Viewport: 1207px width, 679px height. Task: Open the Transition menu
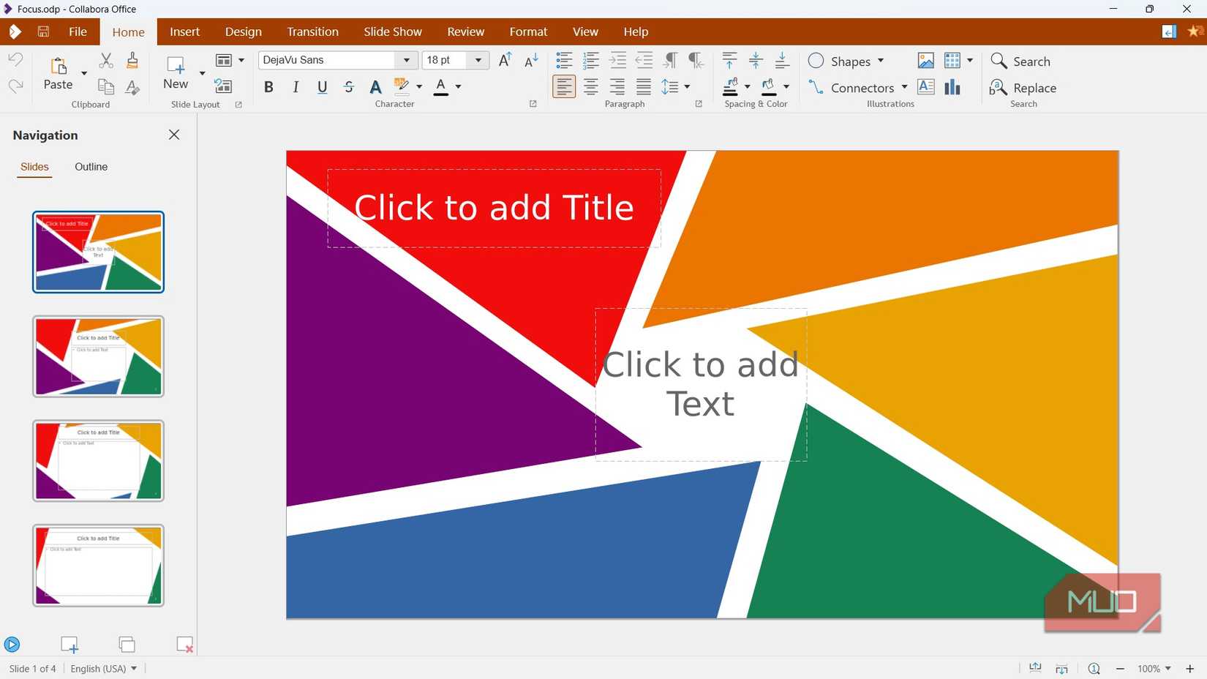click(312, 31)
